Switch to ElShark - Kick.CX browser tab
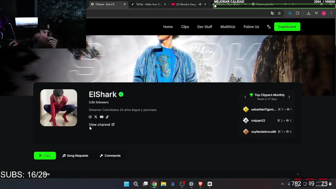 (105, 4)
